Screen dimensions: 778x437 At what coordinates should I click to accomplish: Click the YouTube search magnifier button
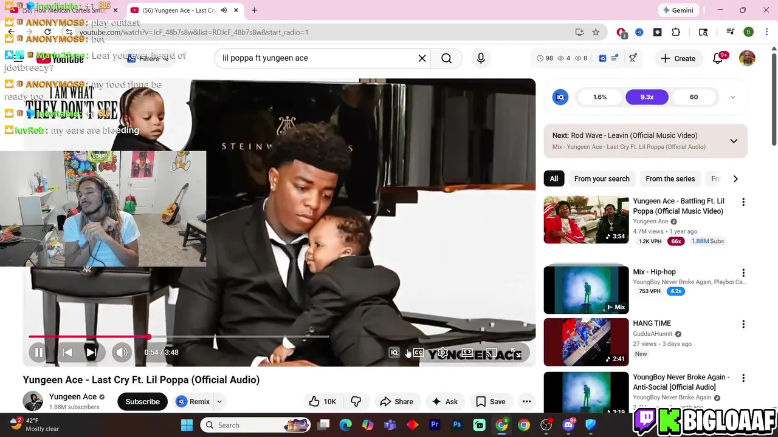click(x=447, y=58)
